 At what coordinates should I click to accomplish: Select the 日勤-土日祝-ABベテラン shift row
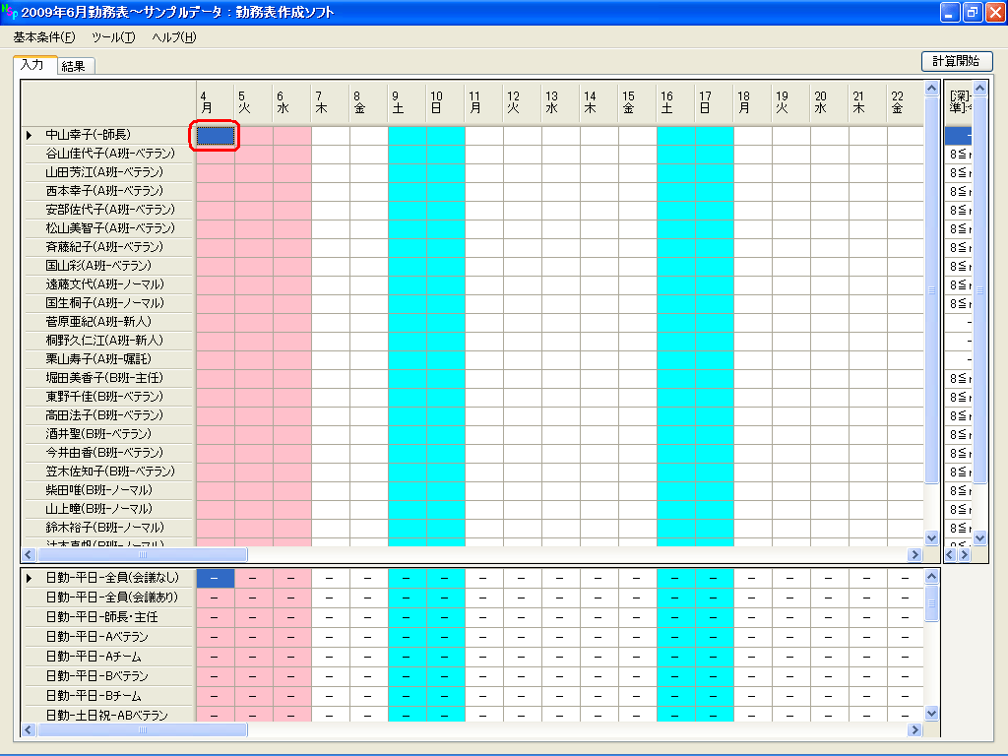point(108,715)
